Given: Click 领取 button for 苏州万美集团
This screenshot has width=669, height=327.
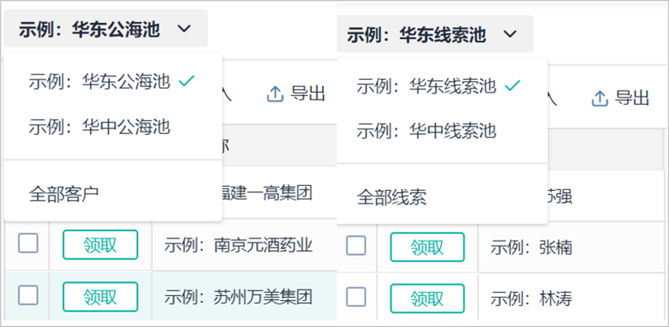Looking at the screenshot, I should 100,297.
